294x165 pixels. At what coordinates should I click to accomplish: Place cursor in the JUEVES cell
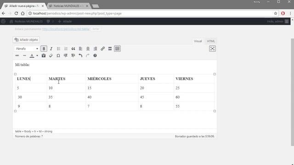coord(156,79)
